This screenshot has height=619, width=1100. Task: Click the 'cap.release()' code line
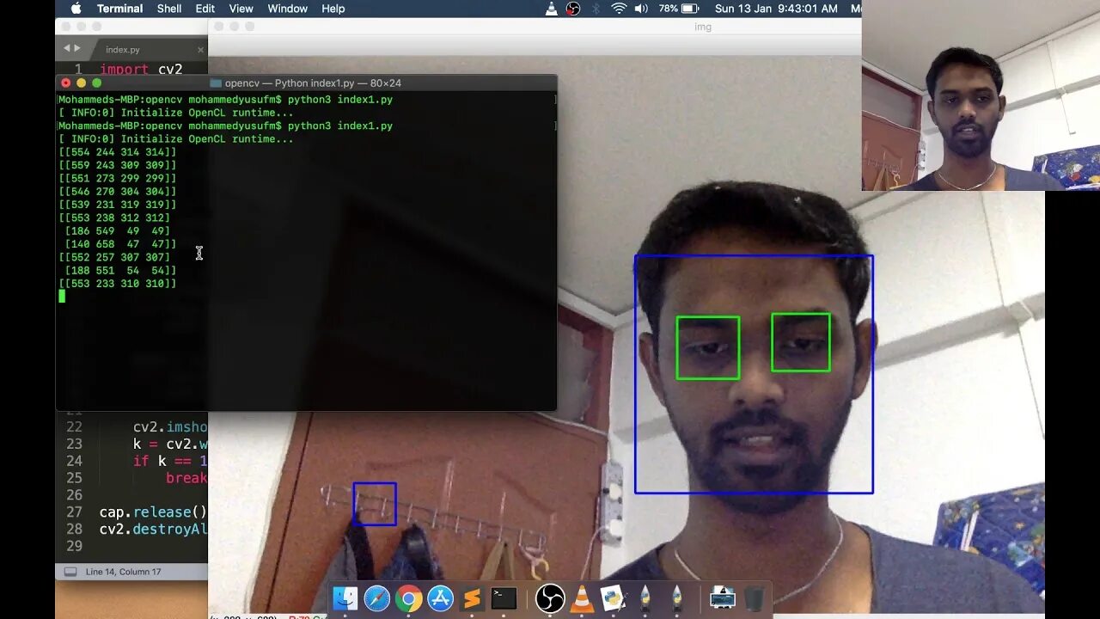[x=153, y=512]
